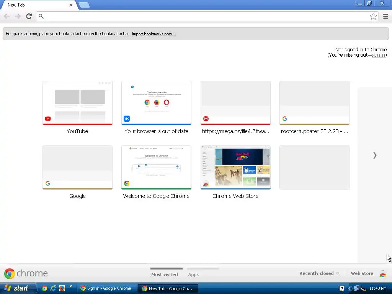Image resolution: width=392 pixels, height=294 pixels.
Task: Open the Chrome hamburger menu
Action: click(x=385, y=16)
